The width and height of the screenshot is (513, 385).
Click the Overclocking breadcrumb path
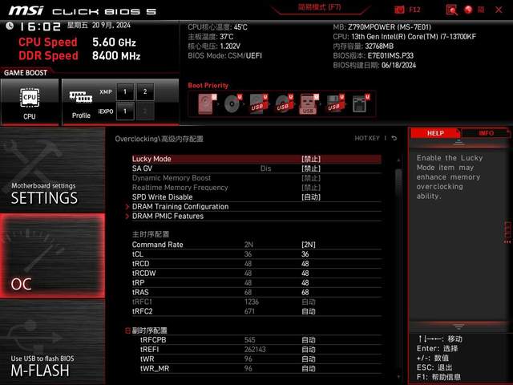(159, 139)
